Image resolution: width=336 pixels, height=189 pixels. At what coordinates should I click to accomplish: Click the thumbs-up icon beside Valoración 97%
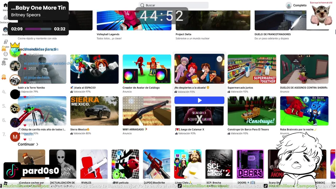[72, 92]
